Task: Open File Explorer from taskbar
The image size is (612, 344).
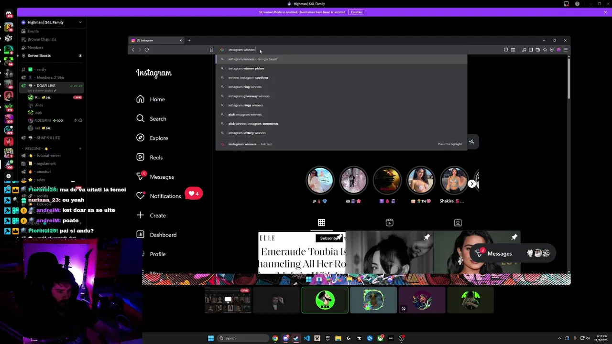Action: (338, 338)
